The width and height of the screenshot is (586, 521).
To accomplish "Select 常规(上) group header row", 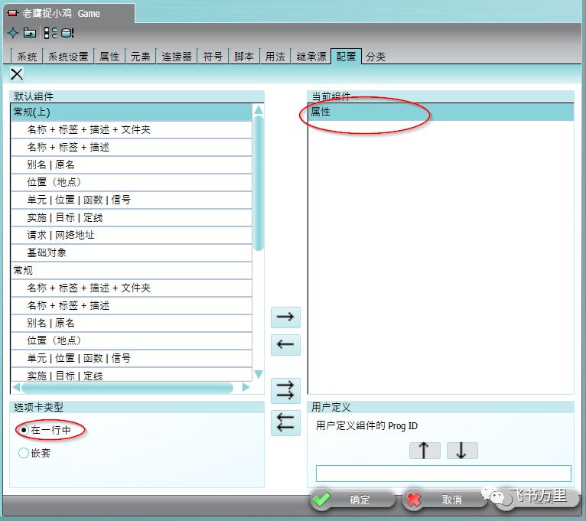I will tap(132, 112).
